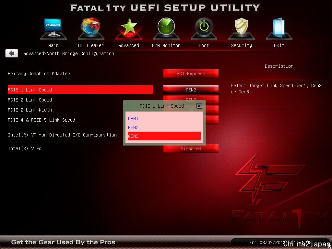Screen dimensions: 332x249
Task: Switch to the Main tab label
Action: (53, 45)
